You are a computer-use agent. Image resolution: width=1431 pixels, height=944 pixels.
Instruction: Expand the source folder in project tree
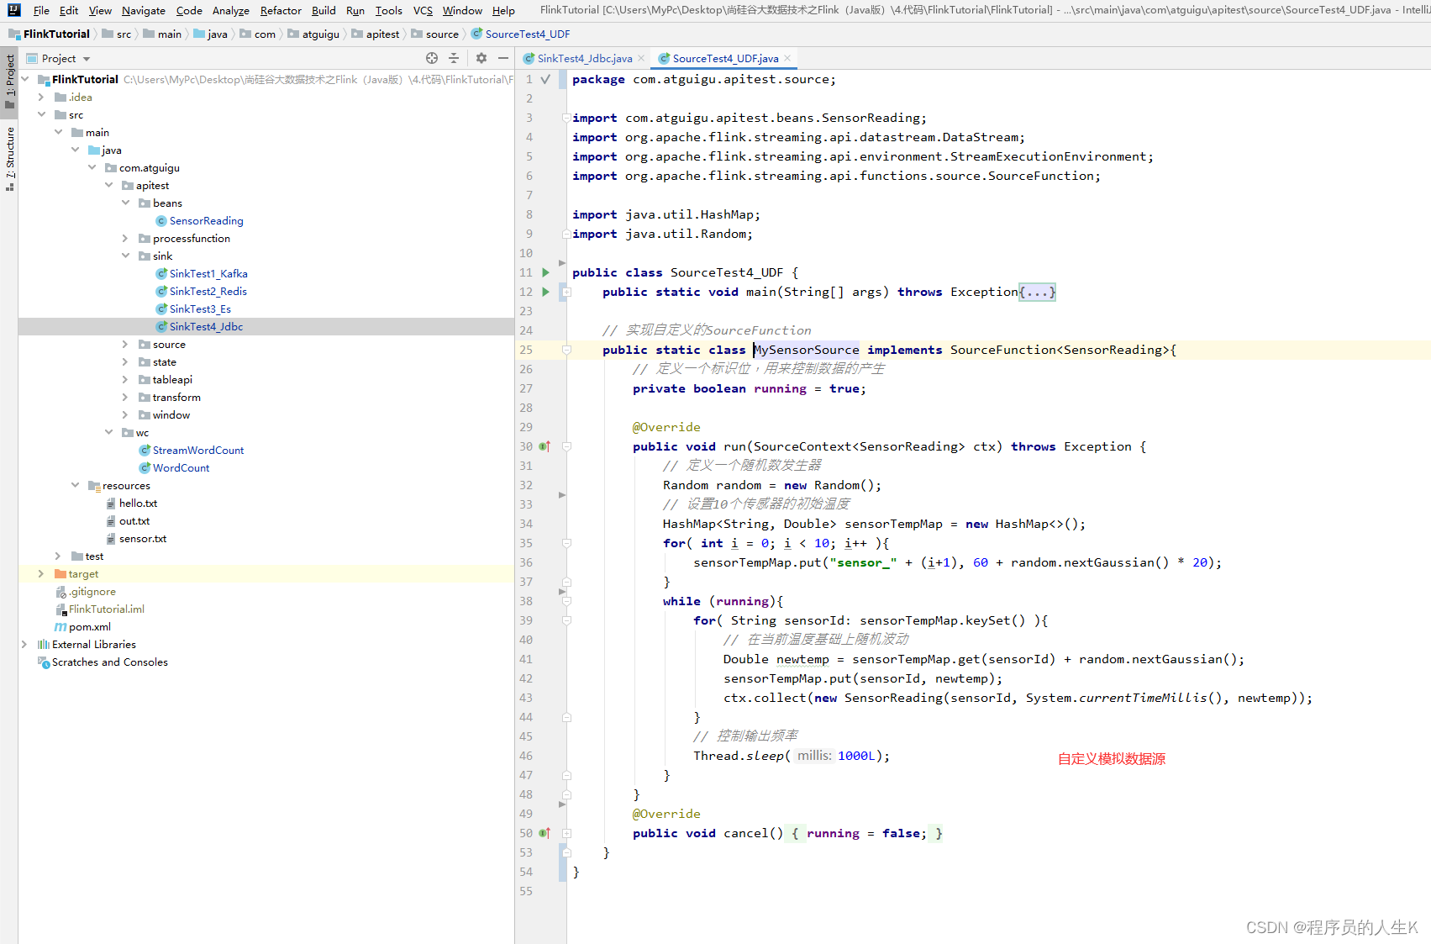point(125,345)
